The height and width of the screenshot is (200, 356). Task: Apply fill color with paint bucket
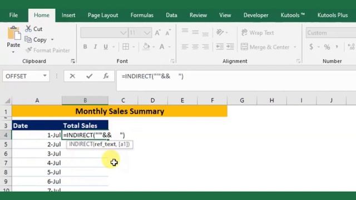click(146, 47)
